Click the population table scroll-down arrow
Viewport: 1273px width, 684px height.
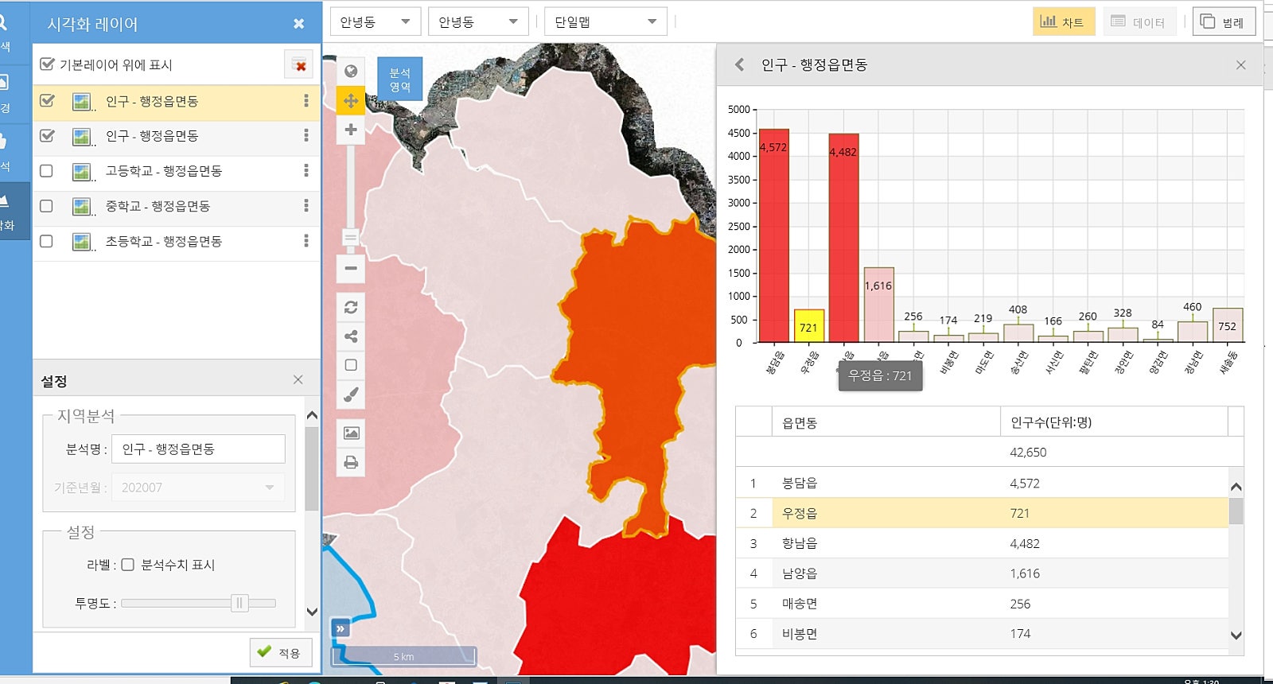point(1236,635)
